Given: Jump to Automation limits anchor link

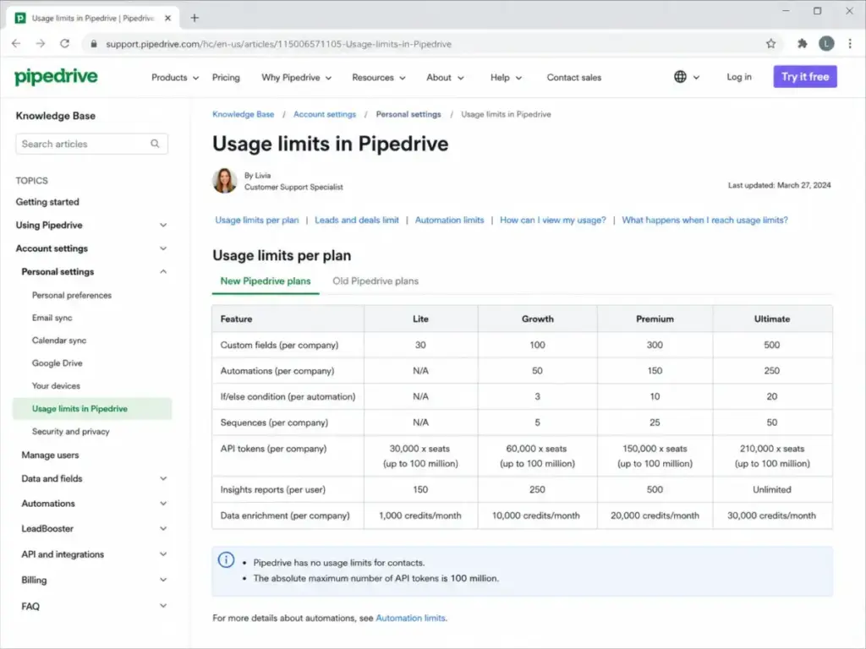Looking at the screenshot, I should coord(449,220).
